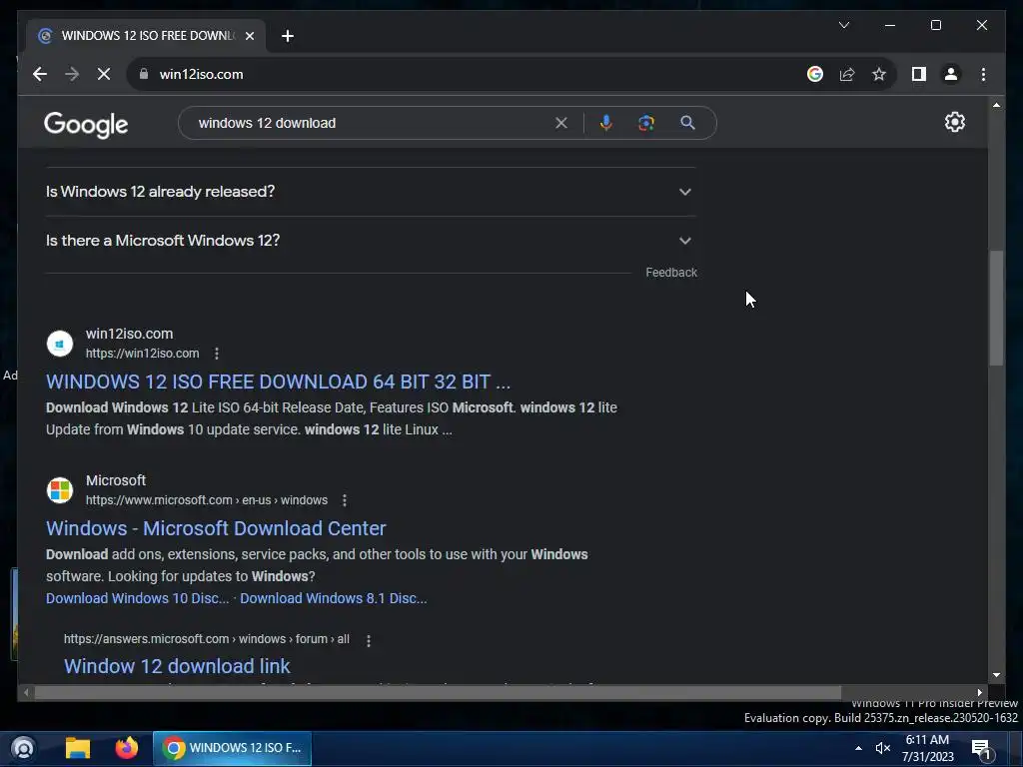1023x767 pixels.
Task: Click the win12iso.com address bar URL
Action: pos(202,74)
